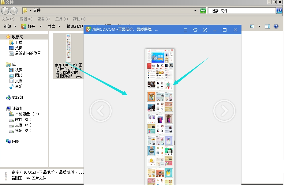This screenshot has height=185, width=284.
Task: Go to previous image with left arrow
Action: click(x=100, y=111)
